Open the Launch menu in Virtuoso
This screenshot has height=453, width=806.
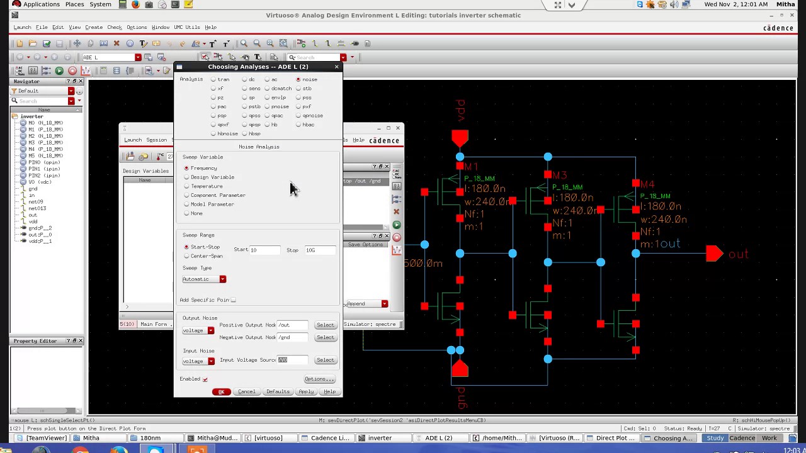(22, 27)
